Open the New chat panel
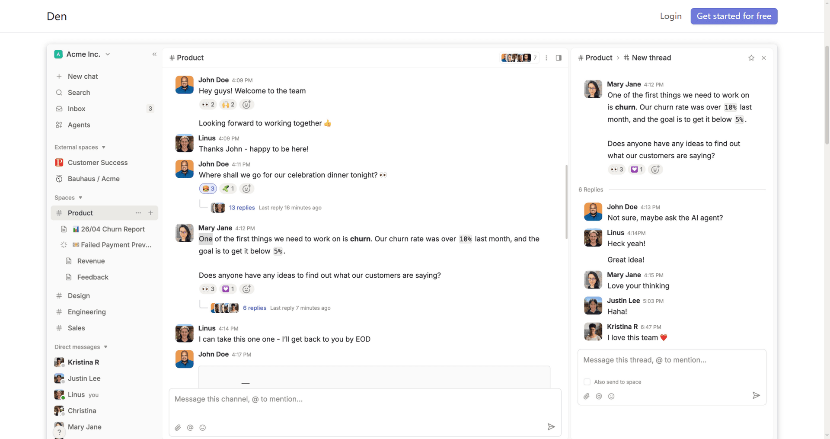Image resolution: width=830 pixels, height=439 pixels. click(x=83, y=76)
